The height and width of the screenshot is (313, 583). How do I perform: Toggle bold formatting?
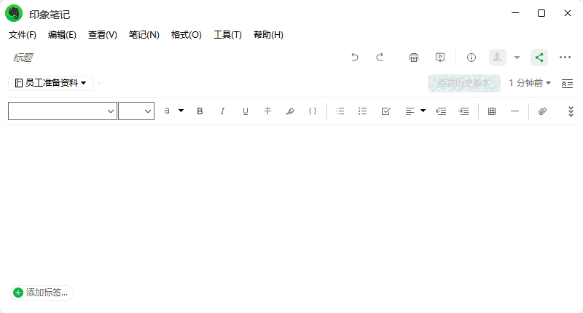(x=200, y=111)
